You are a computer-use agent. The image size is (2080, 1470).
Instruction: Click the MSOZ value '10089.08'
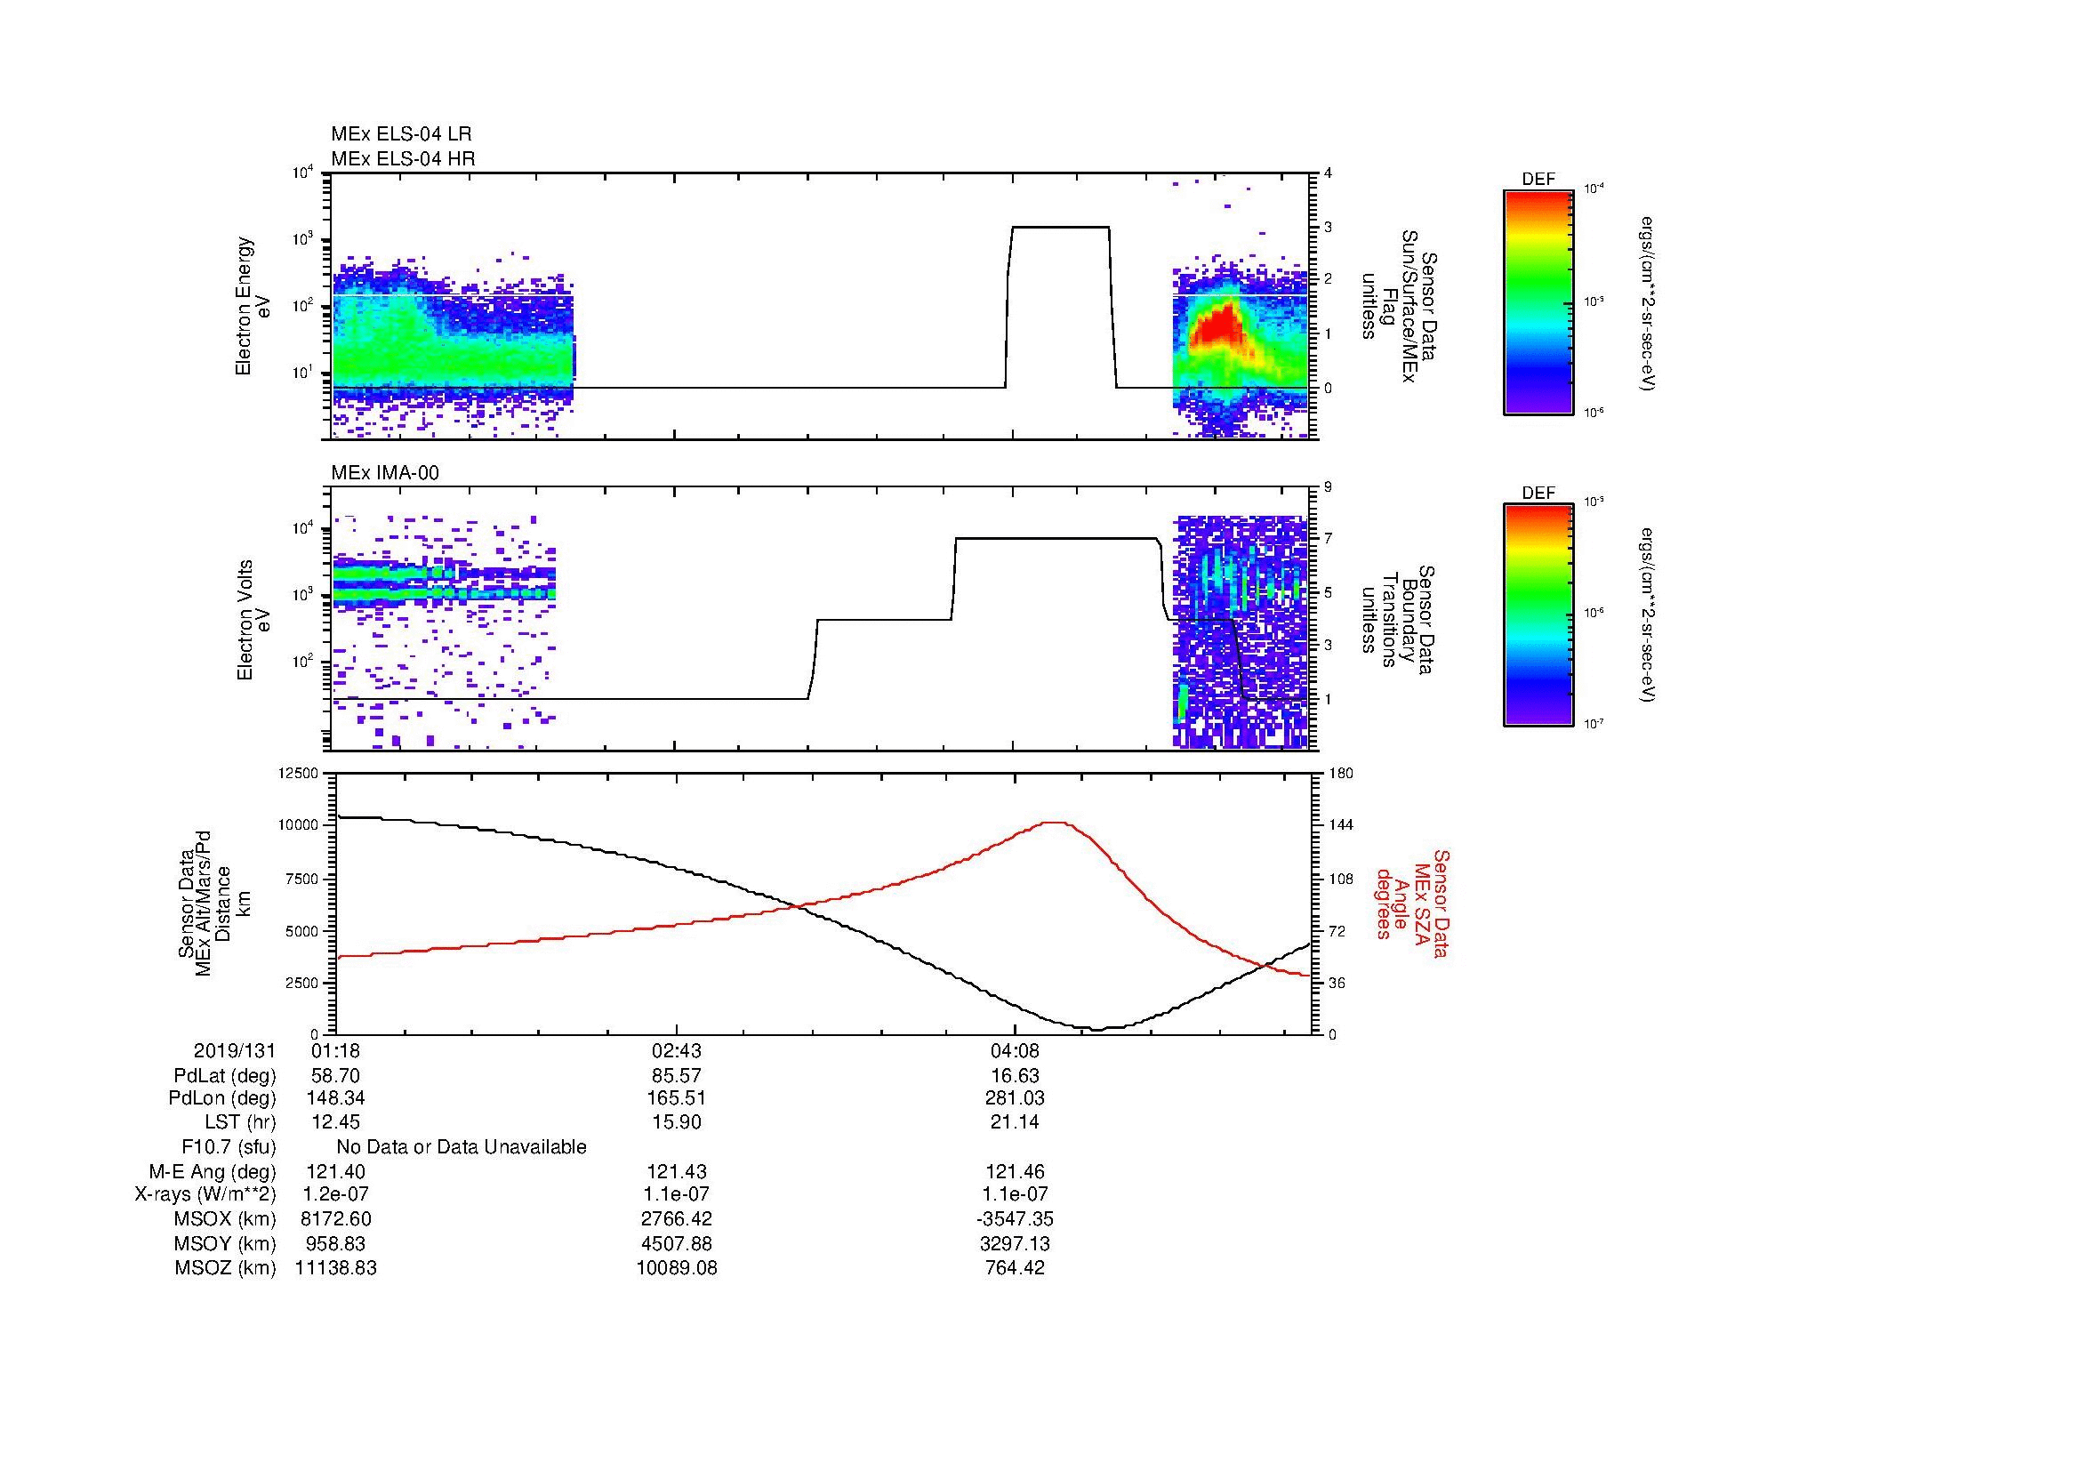click(x=676, y=1268)
